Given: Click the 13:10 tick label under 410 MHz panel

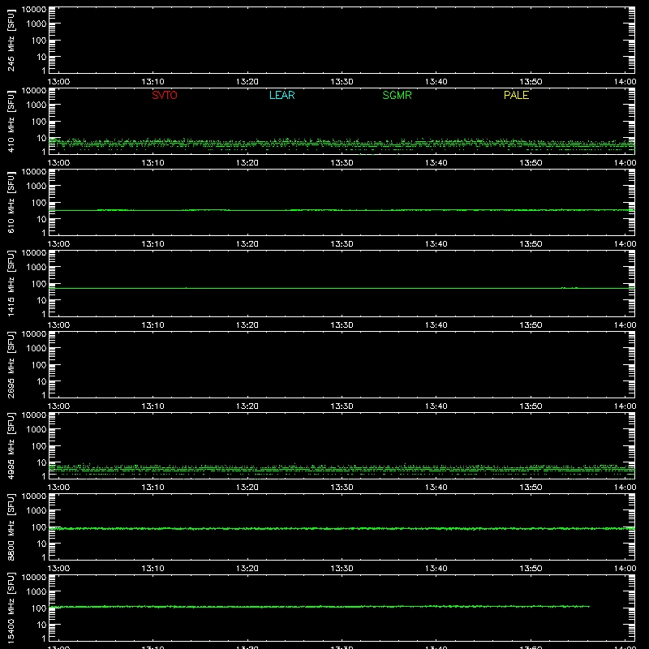Looking at the screenshot, I should (153, 163).
